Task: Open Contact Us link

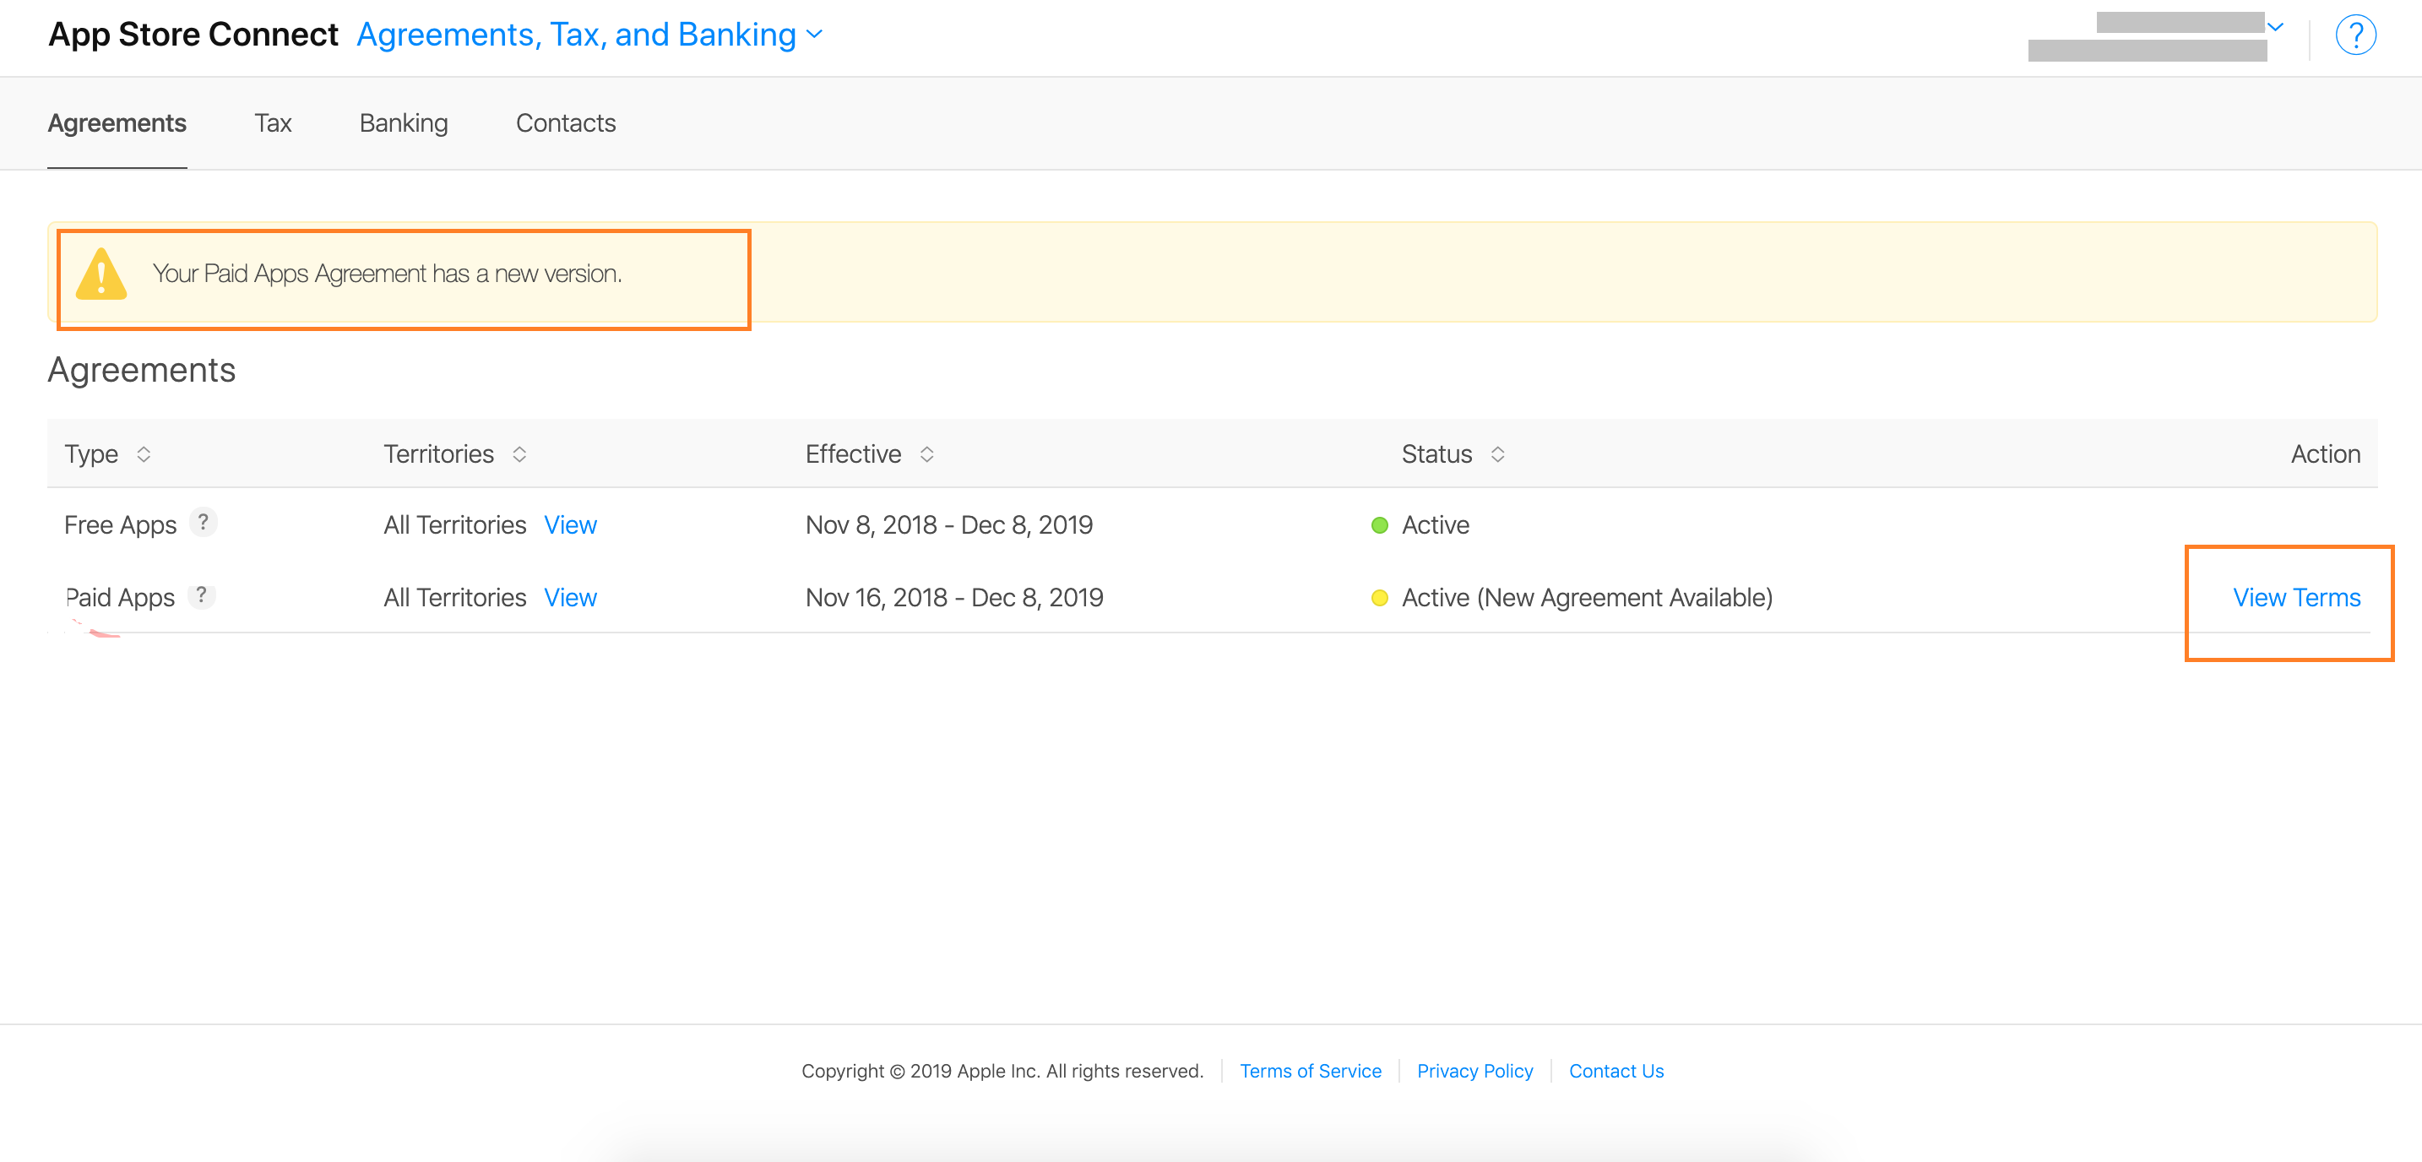Action: point(1616,1072)
